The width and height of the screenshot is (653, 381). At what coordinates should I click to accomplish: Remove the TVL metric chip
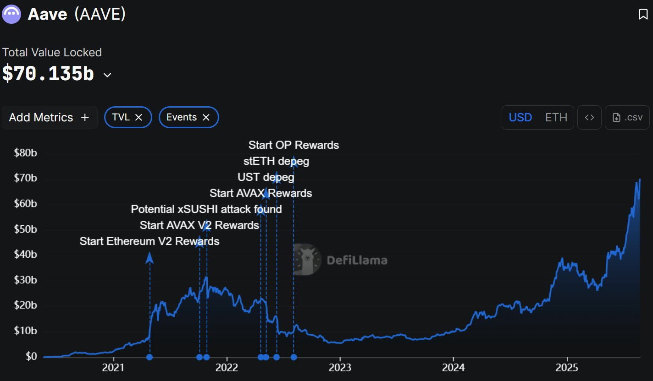(138, 117)
